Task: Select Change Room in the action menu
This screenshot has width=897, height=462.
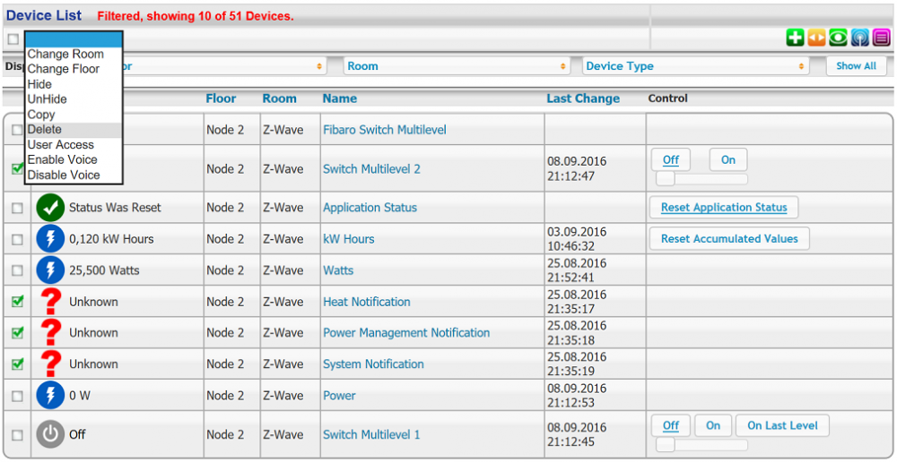Action: click(65, 54)
